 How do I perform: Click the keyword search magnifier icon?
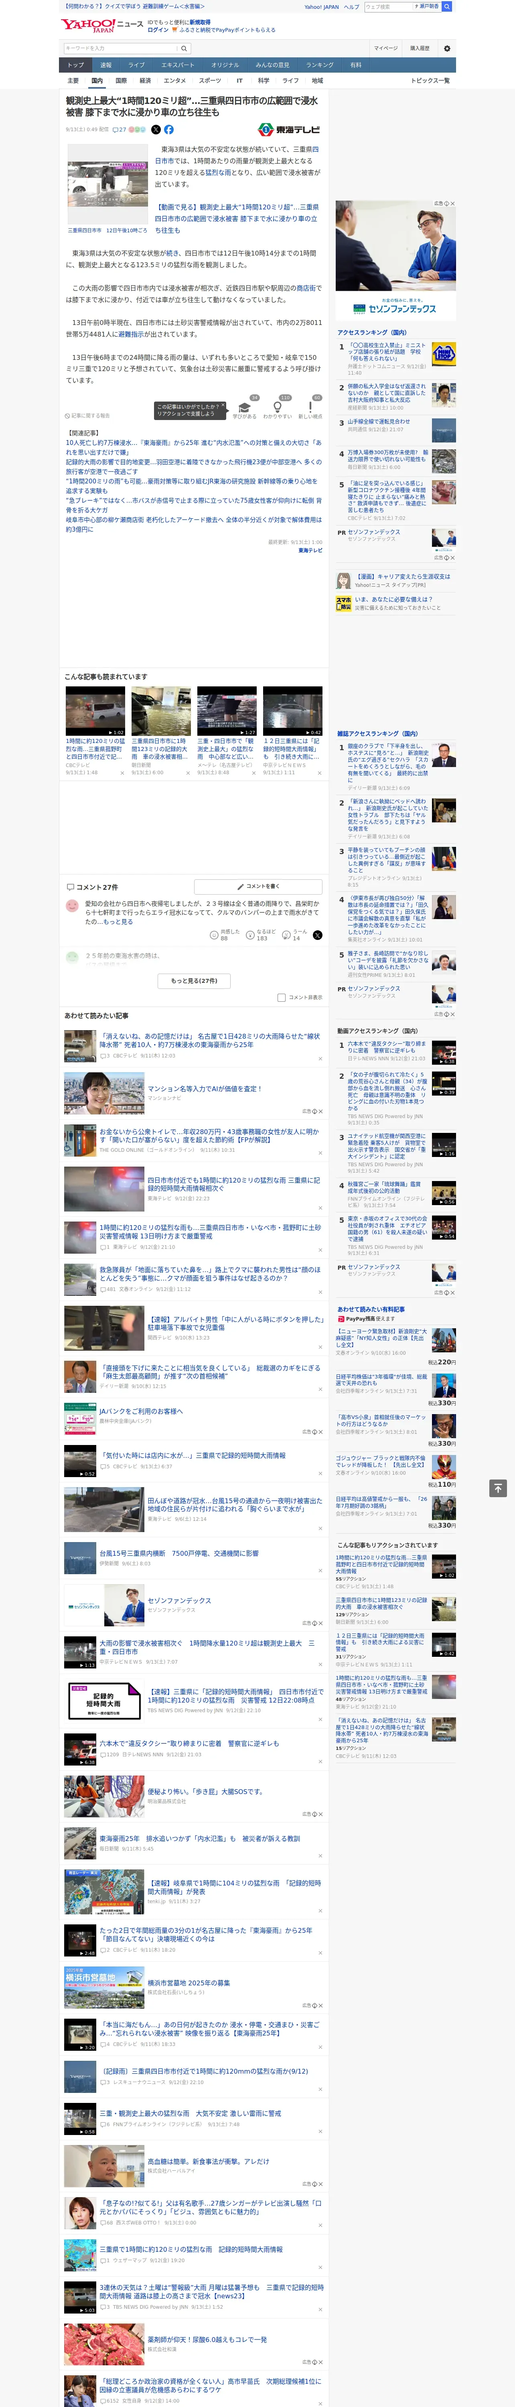184,48
